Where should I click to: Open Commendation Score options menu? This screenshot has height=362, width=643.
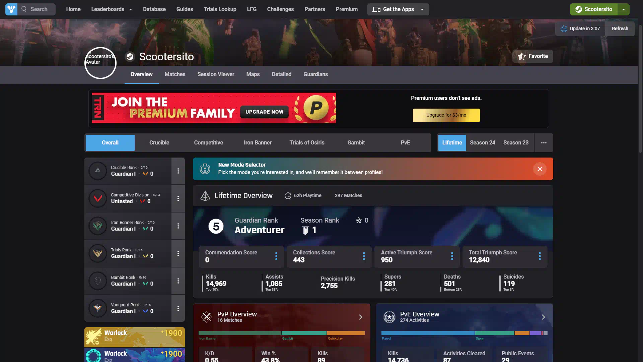[x=276, y=256]
